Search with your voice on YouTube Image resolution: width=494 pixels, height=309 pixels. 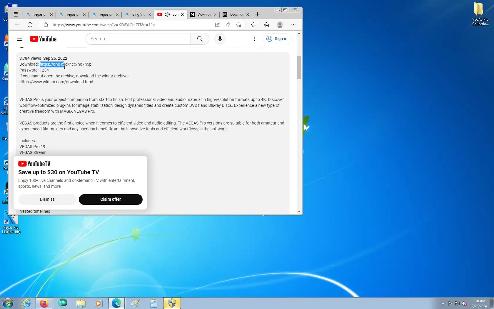click(220, 39)
